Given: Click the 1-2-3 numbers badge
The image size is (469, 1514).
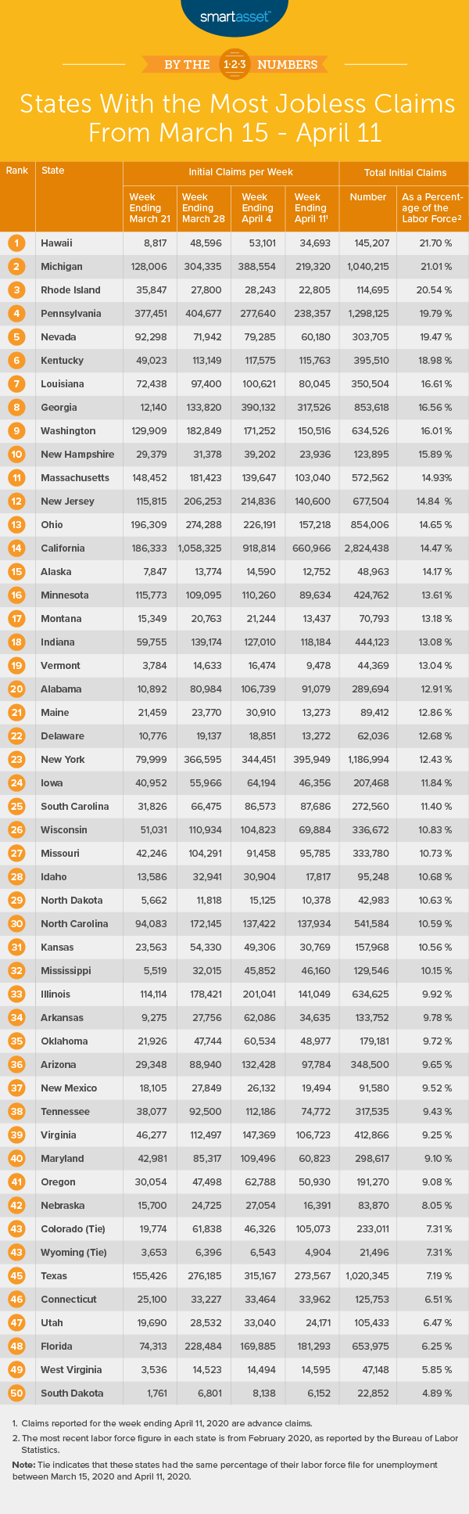Looking at the screenshot, I should coord(235,65).
